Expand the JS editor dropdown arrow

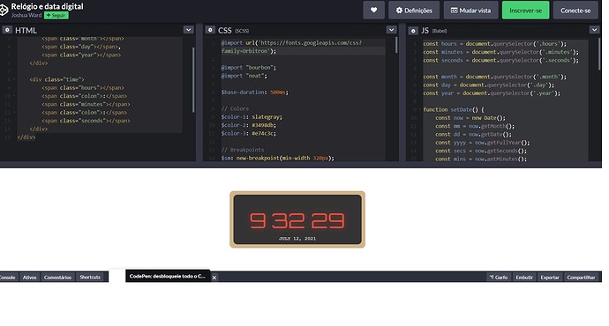(595, 30)
